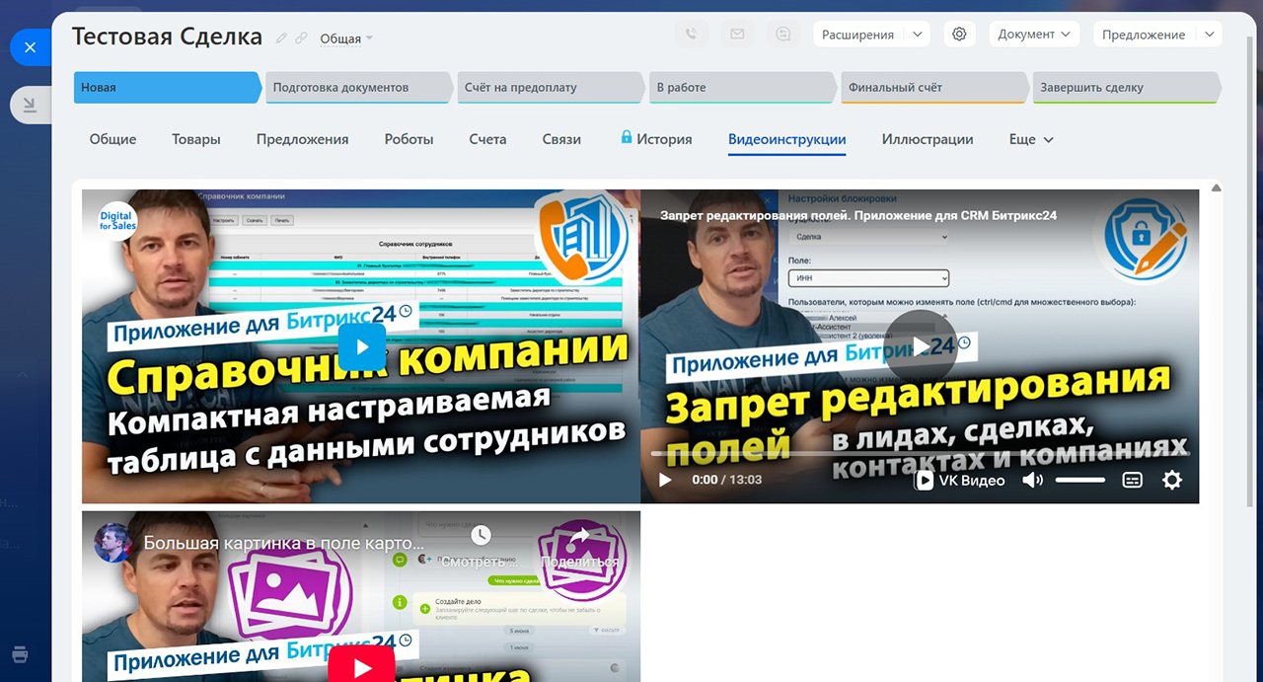The height and width of the screenshot is (682, 1263).
Task: Open the Счета tab
Action: click(487, 139)
